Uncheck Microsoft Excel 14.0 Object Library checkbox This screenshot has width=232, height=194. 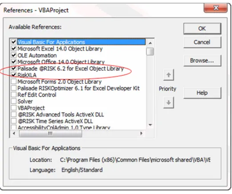(14, 49)
